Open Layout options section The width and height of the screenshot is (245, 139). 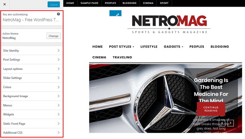(x=32, y=69)
